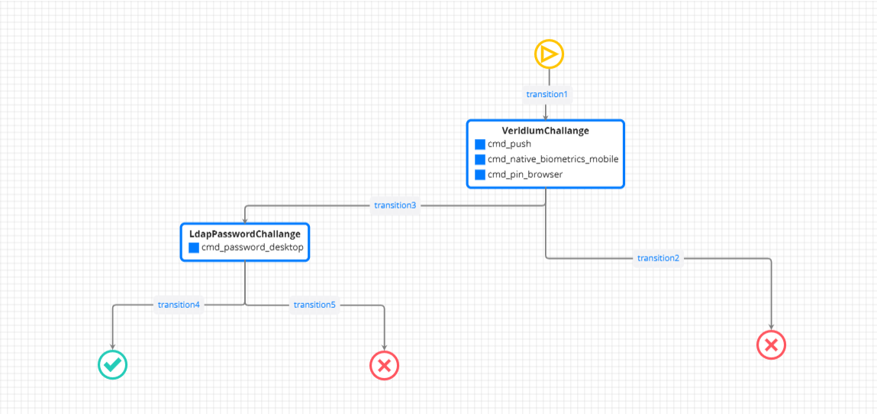Image resolution: width=877 pixels, height=414 pixels.
Task: Click the blue square beside cmd_password_desktop
Action: tap(194, 247)
